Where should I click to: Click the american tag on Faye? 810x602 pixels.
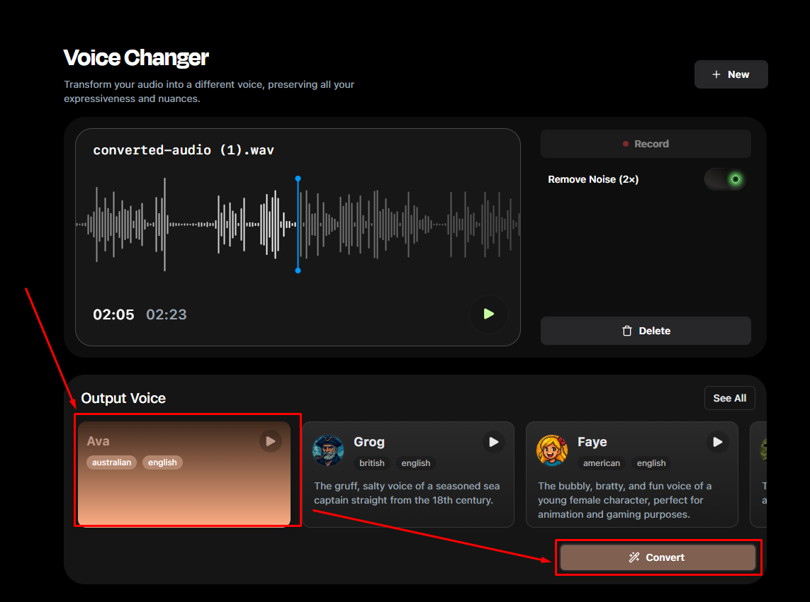coord(602,463)
